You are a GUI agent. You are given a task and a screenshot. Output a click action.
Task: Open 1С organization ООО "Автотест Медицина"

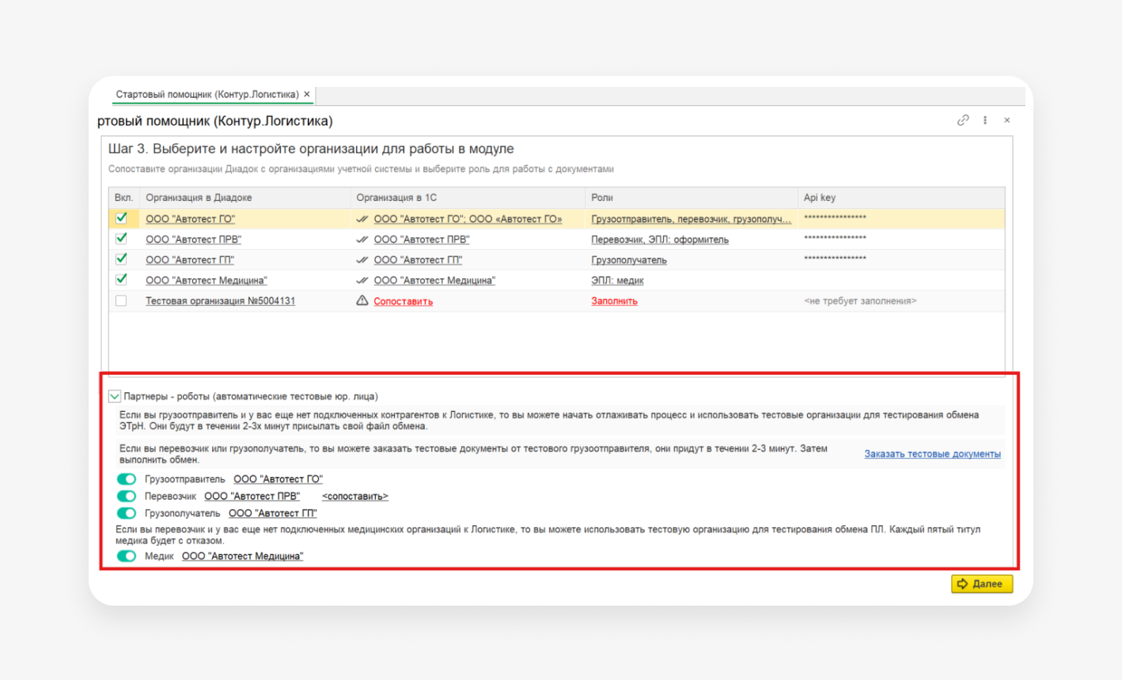click(x=434, y=281)
